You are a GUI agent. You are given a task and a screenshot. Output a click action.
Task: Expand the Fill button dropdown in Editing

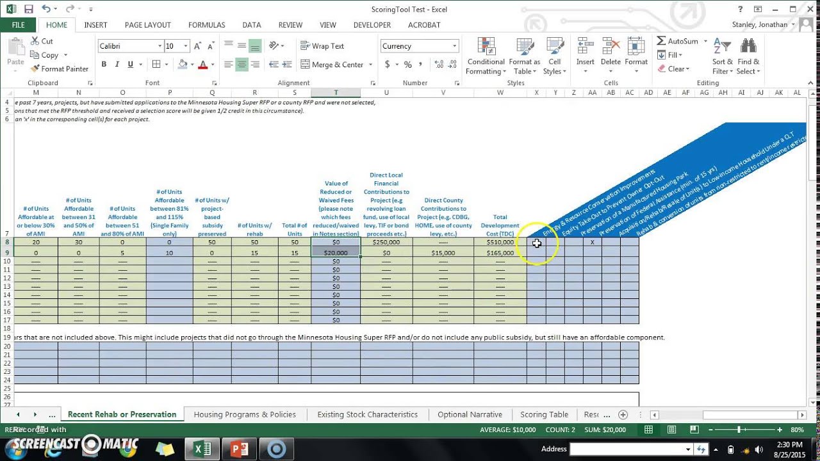680,55
